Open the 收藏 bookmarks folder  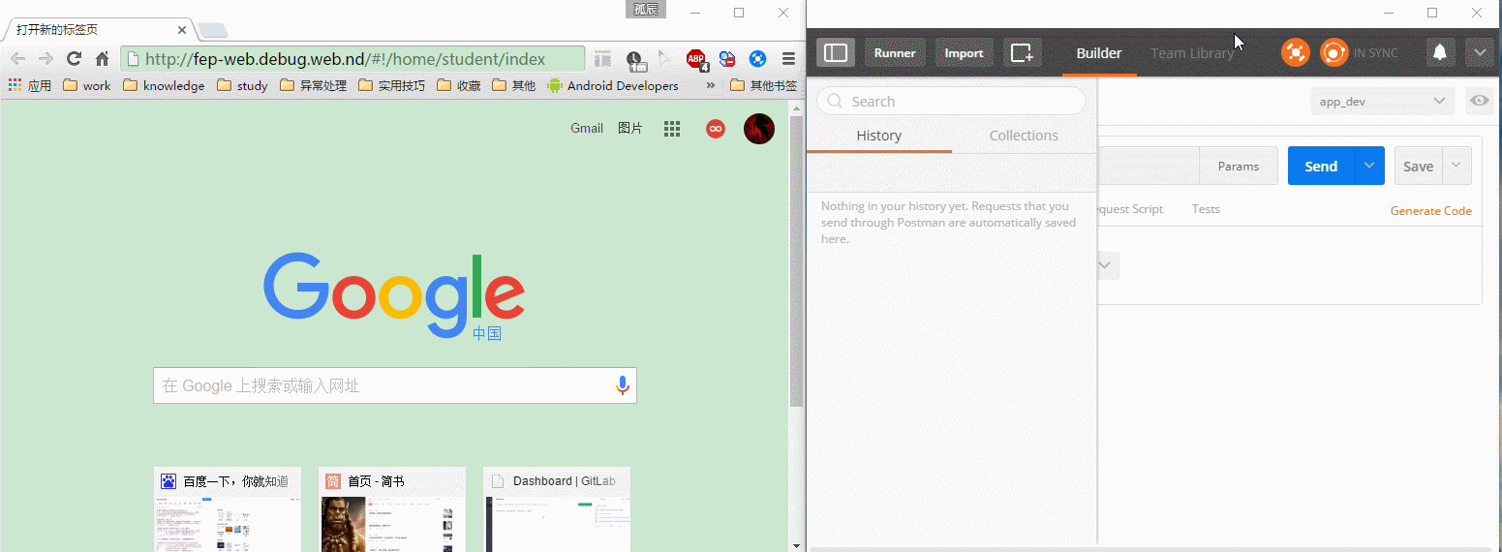(459, 85)
